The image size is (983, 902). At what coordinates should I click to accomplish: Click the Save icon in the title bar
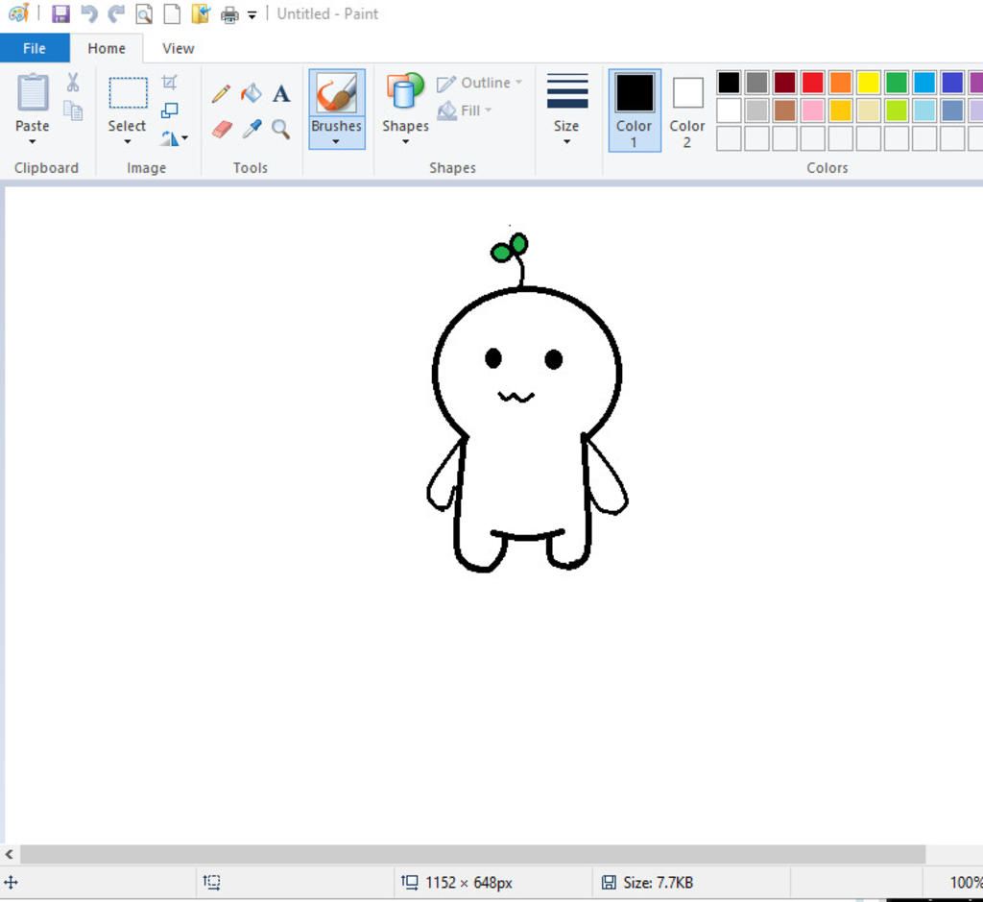click(x=60, y=13)
